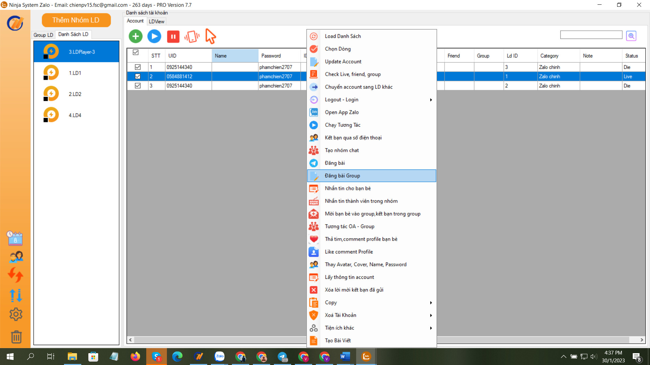The image size is (650, 365).
Task: Select Chuyển account sang LD khác
Action: [372, 87]
